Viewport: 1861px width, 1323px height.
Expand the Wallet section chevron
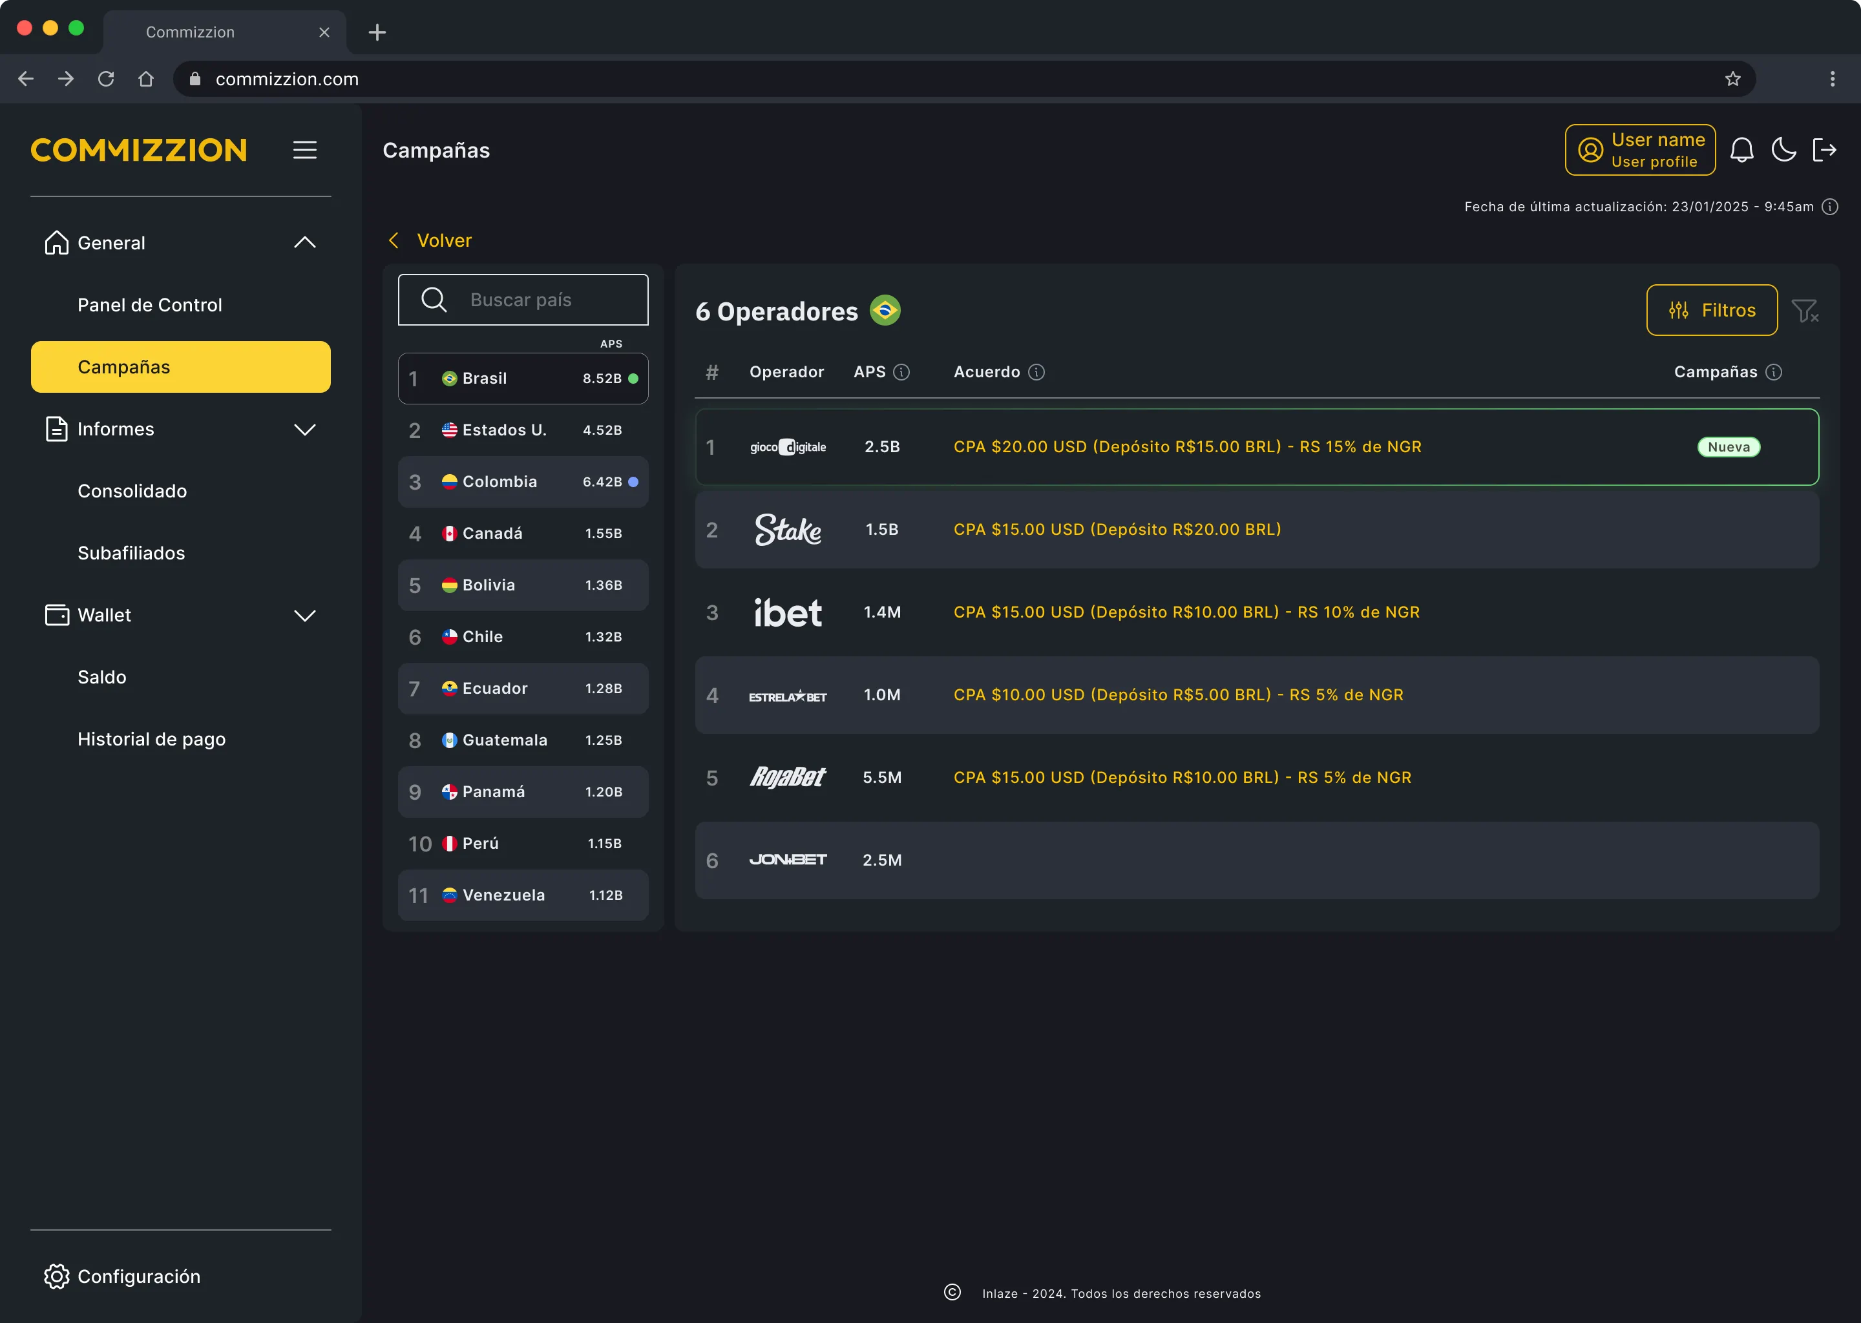point(305,615)
